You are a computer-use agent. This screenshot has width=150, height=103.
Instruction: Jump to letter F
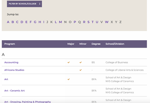point(30,22)
